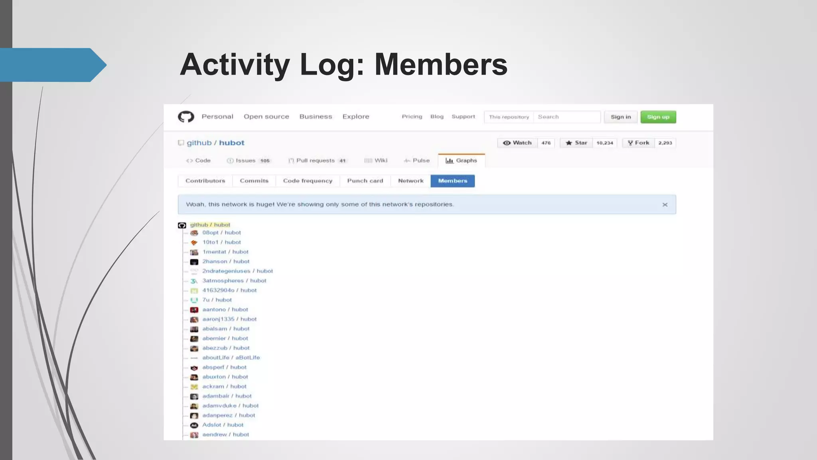Open the forks count 2,293
This screenshot has width=817, height=460.
[665, 143]
